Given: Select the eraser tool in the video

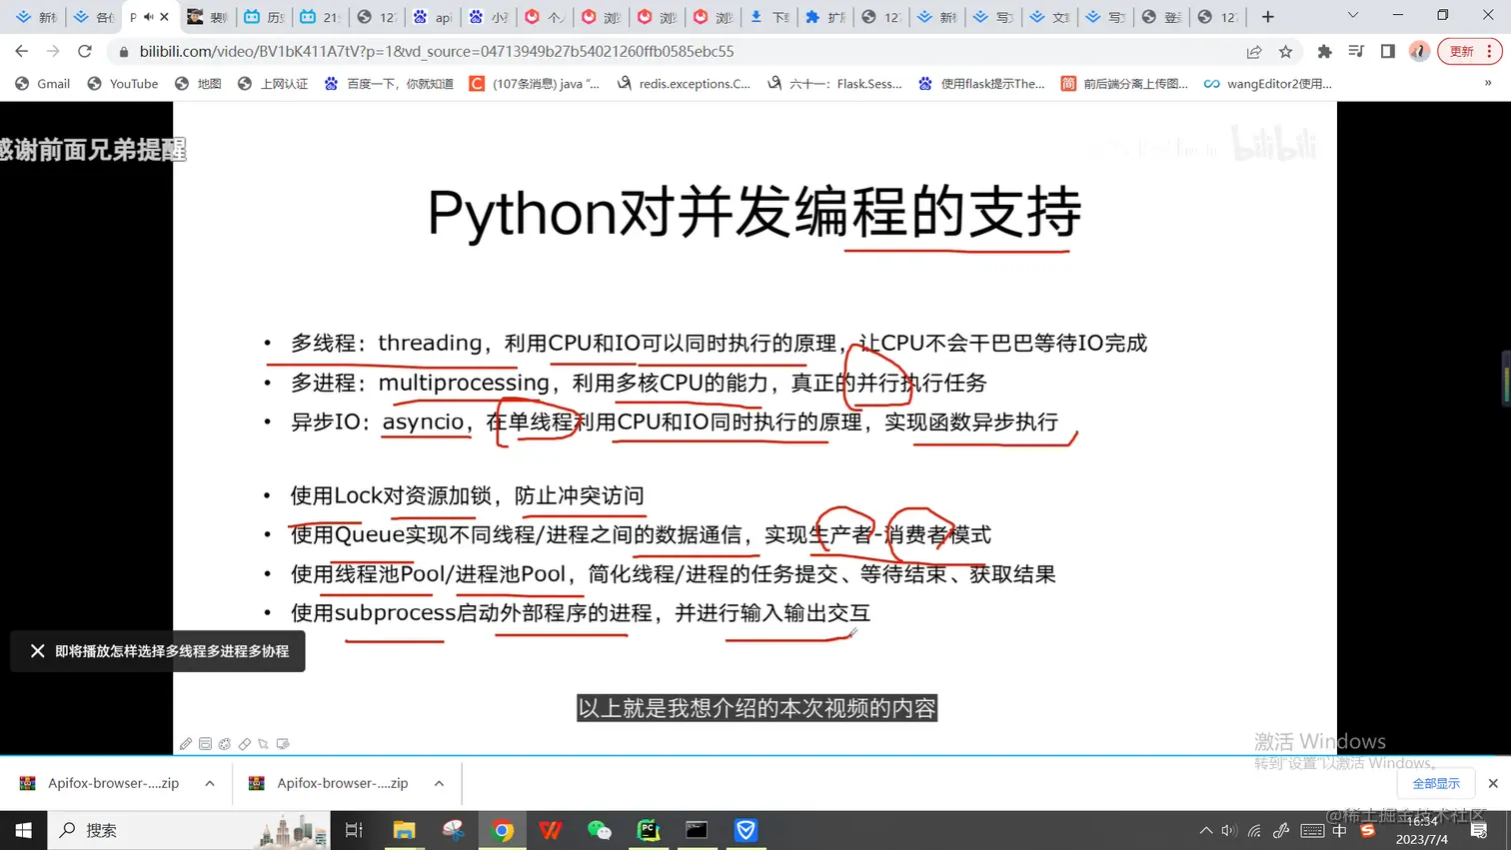Looking at the screenshot, I should pos(244,744).
